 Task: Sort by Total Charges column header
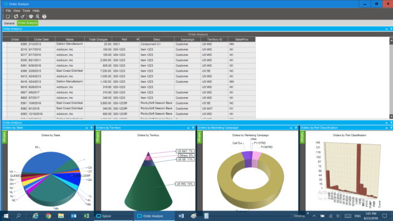click(98, 39)
